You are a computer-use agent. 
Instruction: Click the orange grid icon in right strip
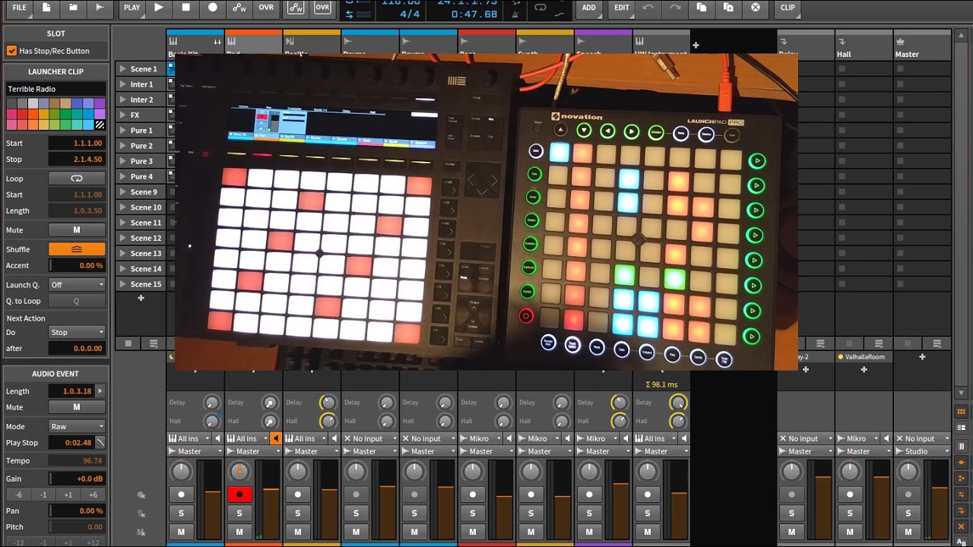pos(962,411)
